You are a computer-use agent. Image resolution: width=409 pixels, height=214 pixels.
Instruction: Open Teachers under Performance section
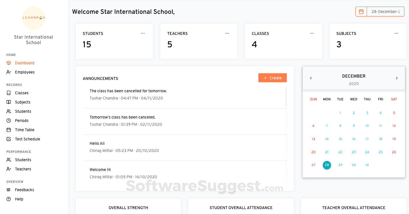tap(23, 169)
